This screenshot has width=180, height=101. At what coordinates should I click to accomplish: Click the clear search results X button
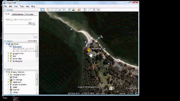(x=36, y=36)
